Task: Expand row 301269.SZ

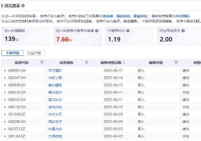Action: (x=5, y=114)
